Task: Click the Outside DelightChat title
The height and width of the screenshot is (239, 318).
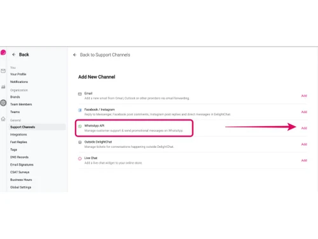Action: pos(98,141)
